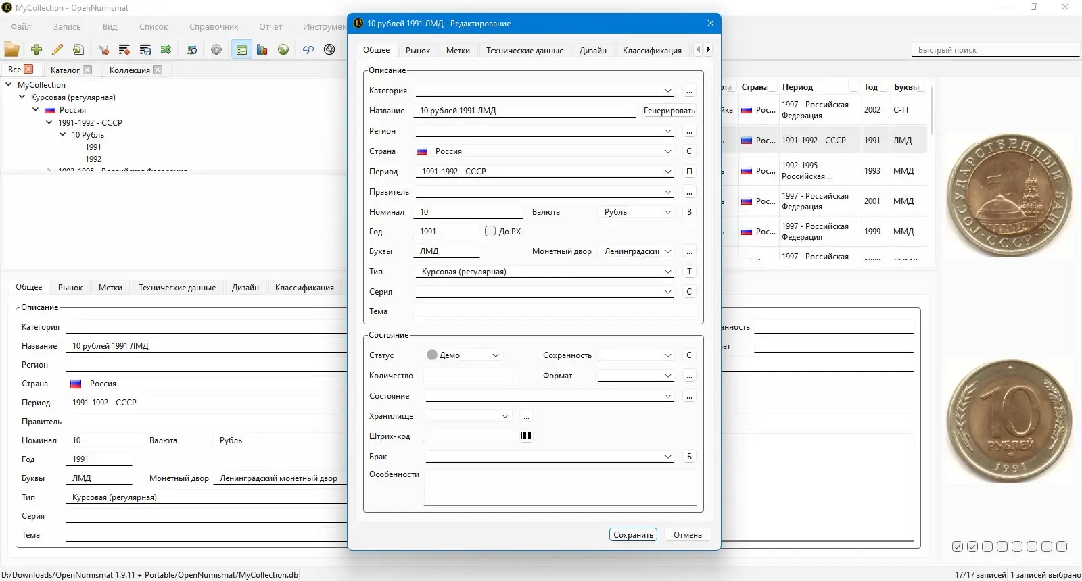
Task: Switch to the Рынок tab in the dialog
Action: (x=418, y=50)
